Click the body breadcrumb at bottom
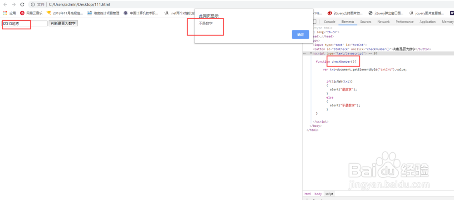The image size is (454, 200). [318, 194]
